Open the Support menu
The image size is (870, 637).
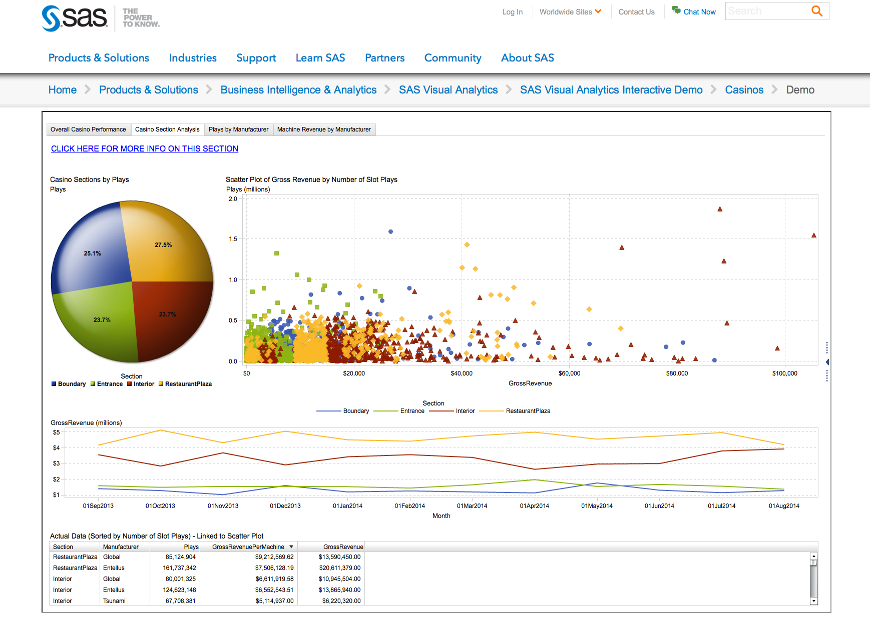(256, 58)
